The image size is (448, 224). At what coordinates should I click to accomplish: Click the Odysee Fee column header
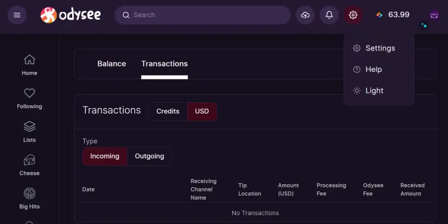[373, 190]
